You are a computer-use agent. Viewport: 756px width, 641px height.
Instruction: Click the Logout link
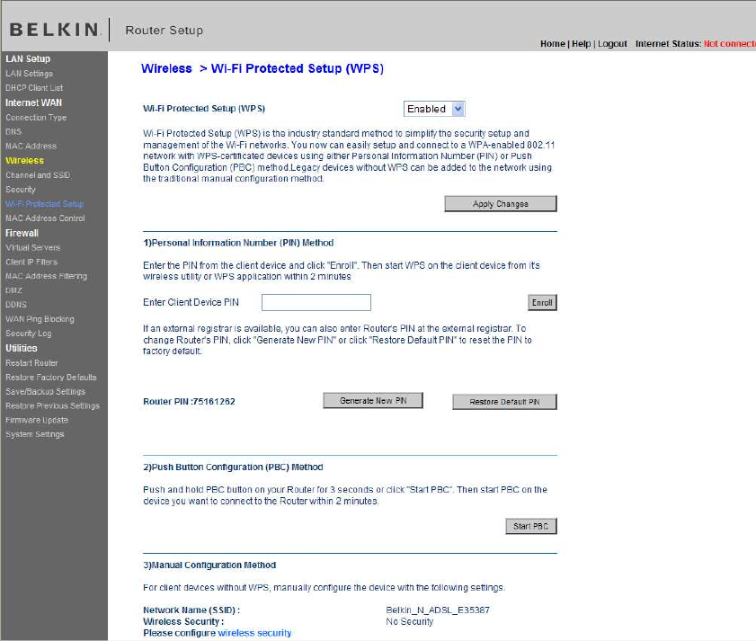tap(612, 44)
